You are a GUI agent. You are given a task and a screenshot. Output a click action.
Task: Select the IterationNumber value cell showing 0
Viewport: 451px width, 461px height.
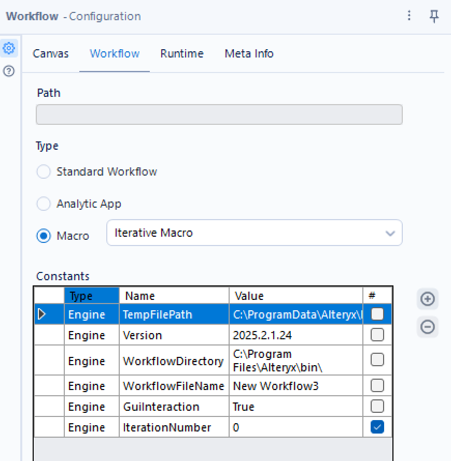(296, 427)
